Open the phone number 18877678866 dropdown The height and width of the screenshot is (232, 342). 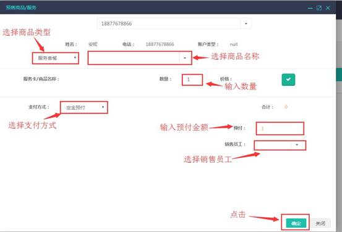246,23
